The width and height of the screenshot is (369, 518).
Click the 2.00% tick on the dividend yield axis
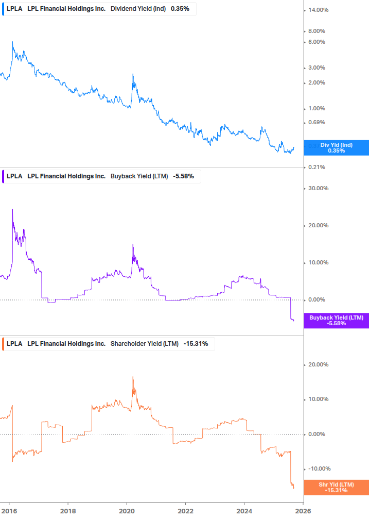click(x=317, y=82)
